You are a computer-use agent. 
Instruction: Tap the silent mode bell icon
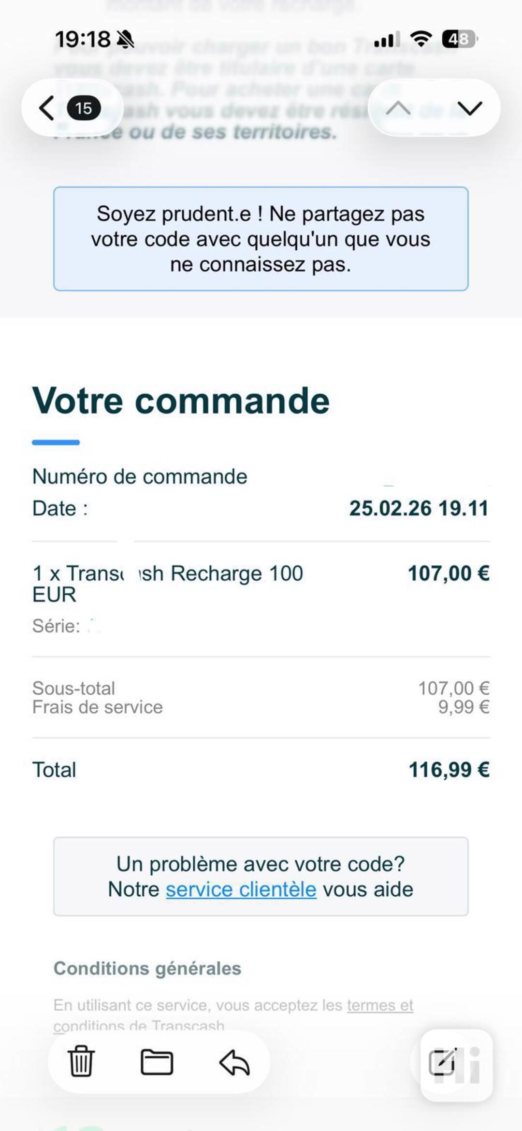126,39
